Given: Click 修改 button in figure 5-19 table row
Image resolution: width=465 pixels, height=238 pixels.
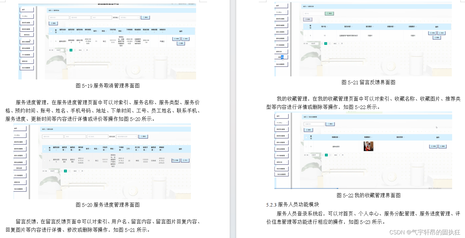Looking at the screenshot, I should coord(185,39).
